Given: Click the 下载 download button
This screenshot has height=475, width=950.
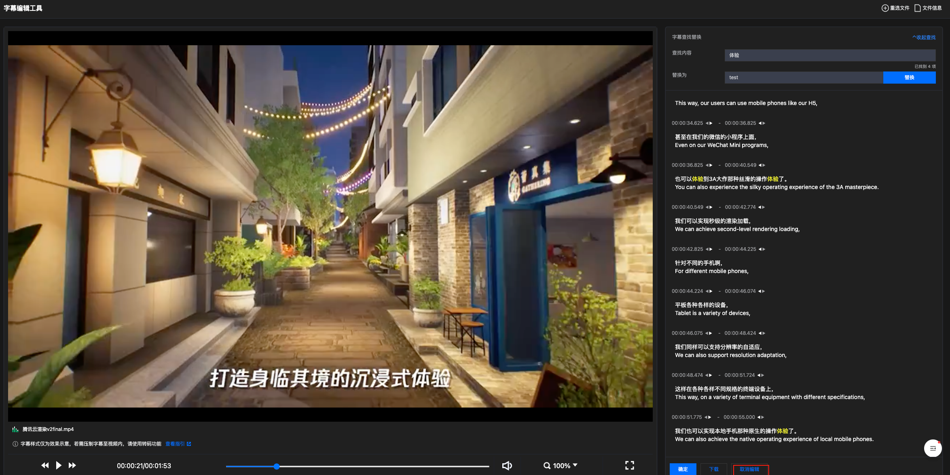Looking at the screenshot, I should (713, 469).
